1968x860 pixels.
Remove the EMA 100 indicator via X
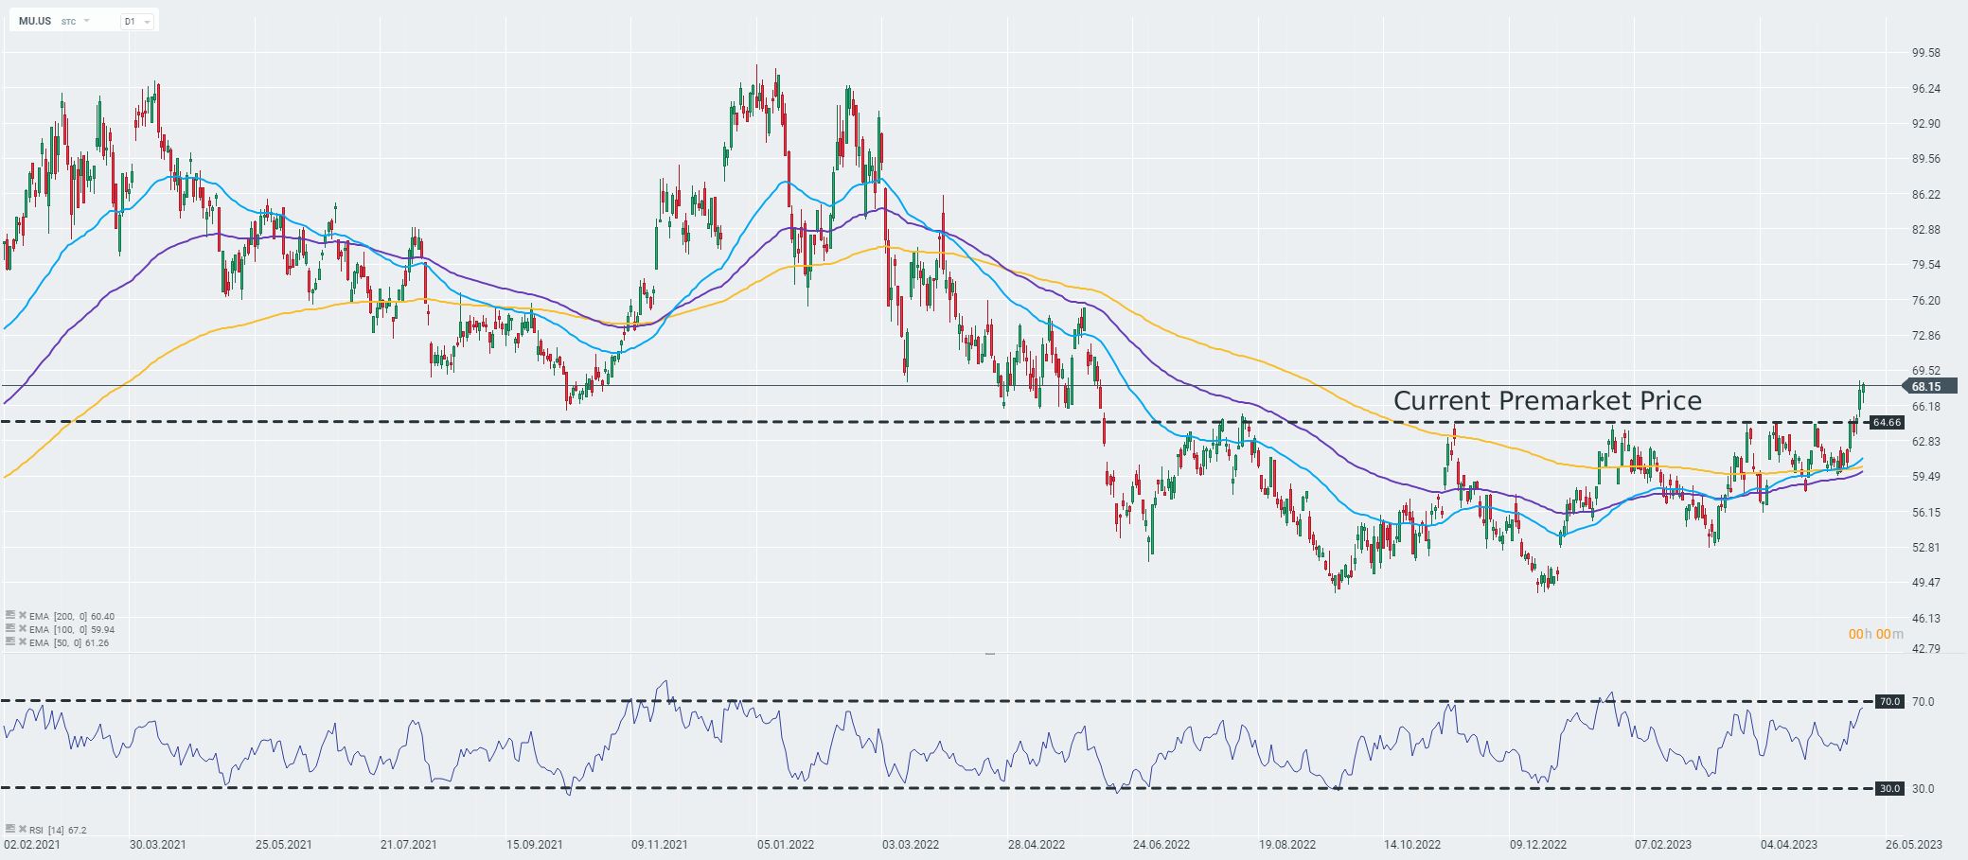[22, 628]
